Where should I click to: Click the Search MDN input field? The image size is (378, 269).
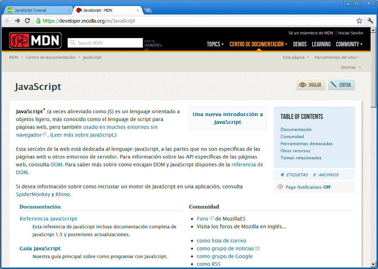coord(105,43)
